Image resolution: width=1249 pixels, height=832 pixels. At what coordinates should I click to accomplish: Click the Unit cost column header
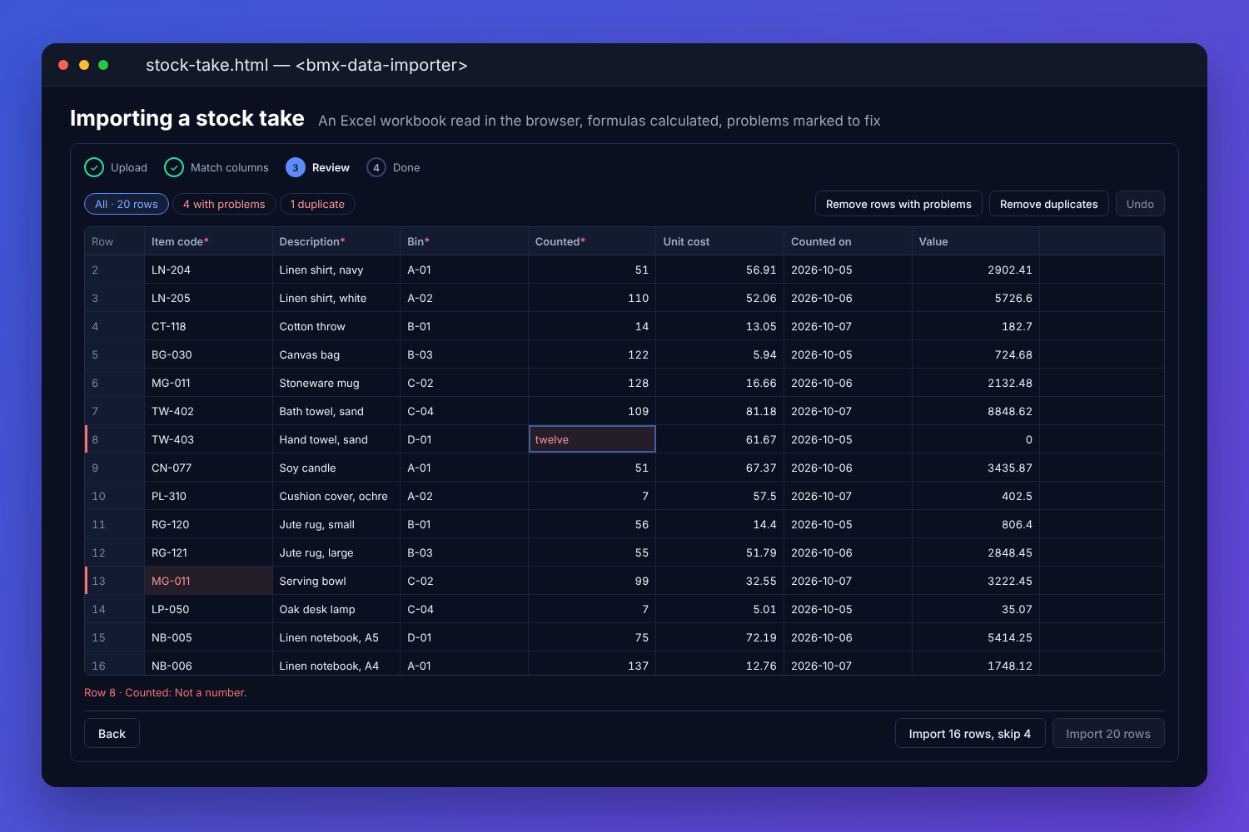(x=719, y=241)
